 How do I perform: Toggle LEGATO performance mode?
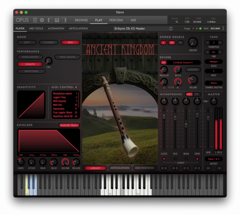[30, 64]
